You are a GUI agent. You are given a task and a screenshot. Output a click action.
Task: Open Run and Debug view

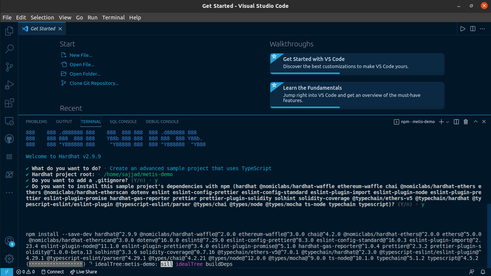(x=9, y=85)
